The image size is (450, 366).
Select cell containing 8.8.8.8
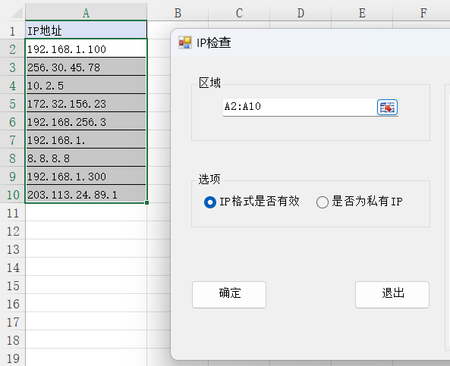coord(86,158)
